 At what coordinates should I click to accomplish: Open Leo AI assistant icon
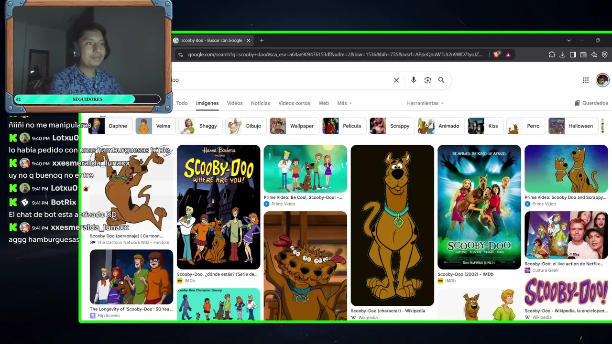(x=594, y=54)
